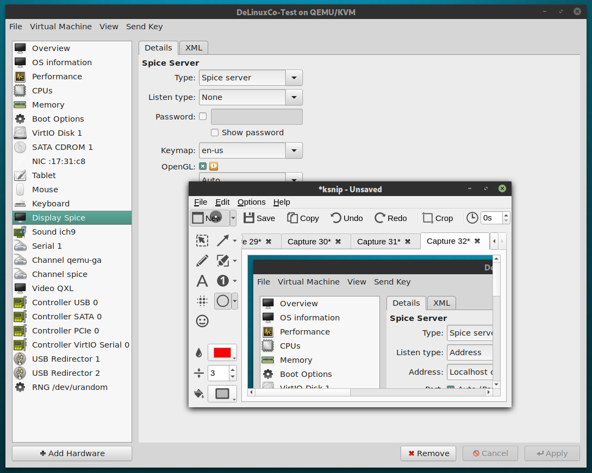Select Display Spice in hardware list
Screen dimensions: 592x473
[x=72, y=218]
